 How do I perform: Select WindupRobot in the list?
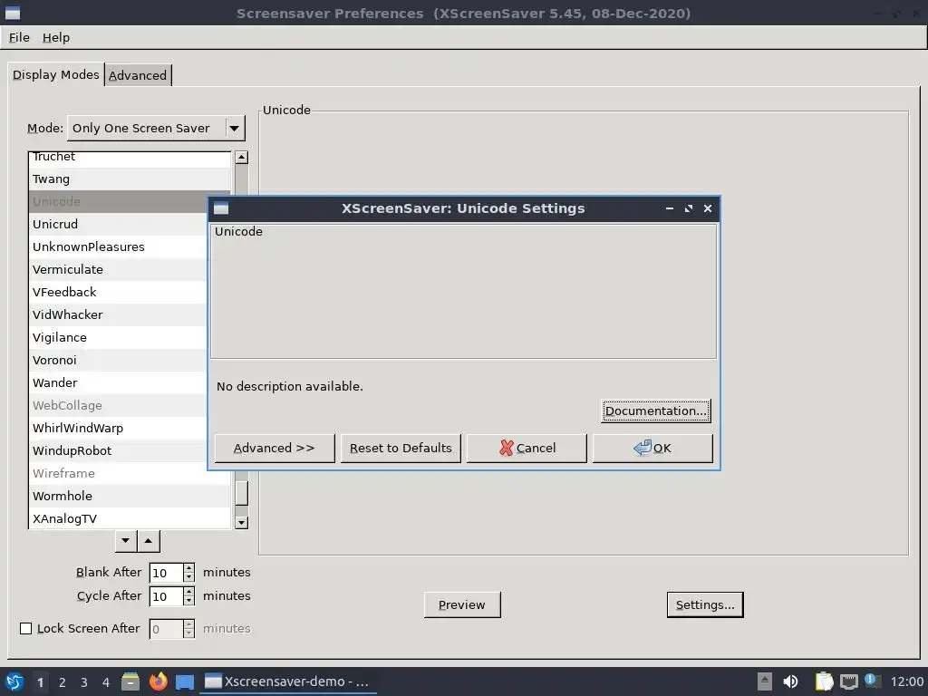[119, 451]
